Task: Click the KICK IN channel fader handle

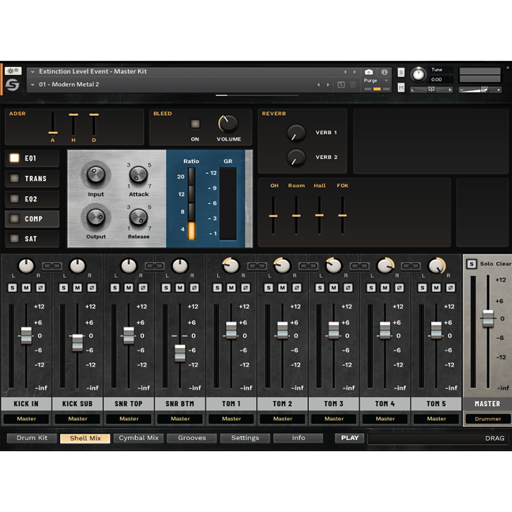Action: 26,335
